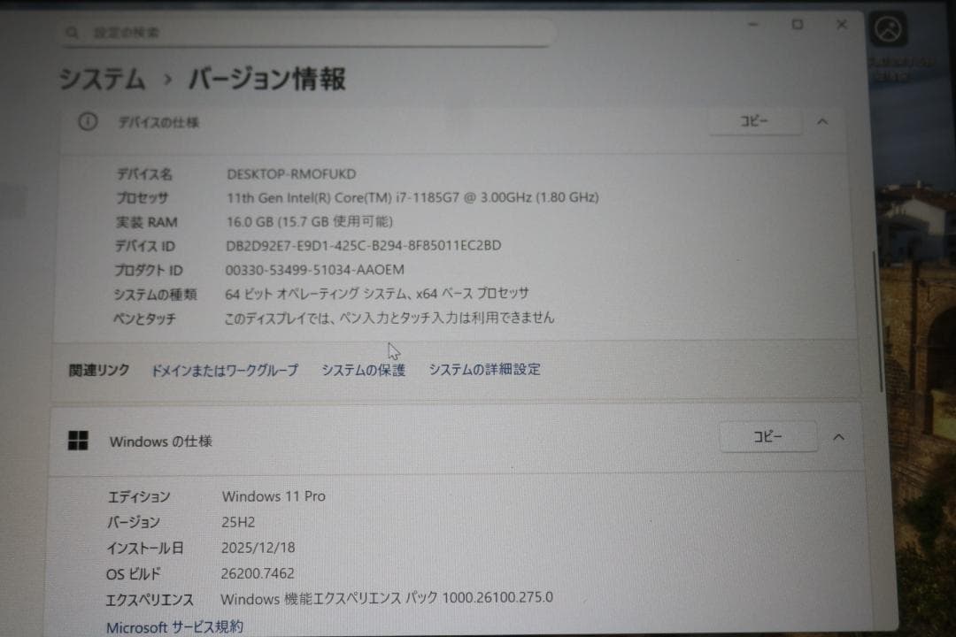Collapse the デバイスの仕様 section

point(821,122)
